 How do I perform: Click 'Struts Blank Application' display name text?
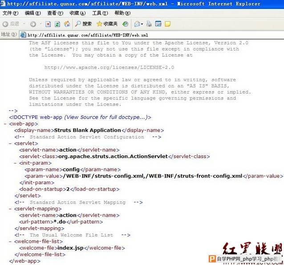click(x=88, y=130)
